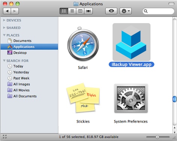Expand the SHARED section
The image size is (177, 141).
coord(4,28)
